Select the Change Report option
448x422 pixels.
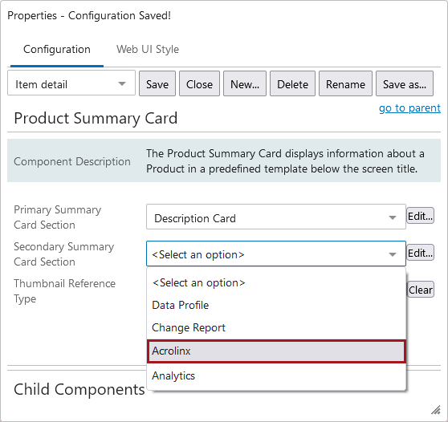276,328
